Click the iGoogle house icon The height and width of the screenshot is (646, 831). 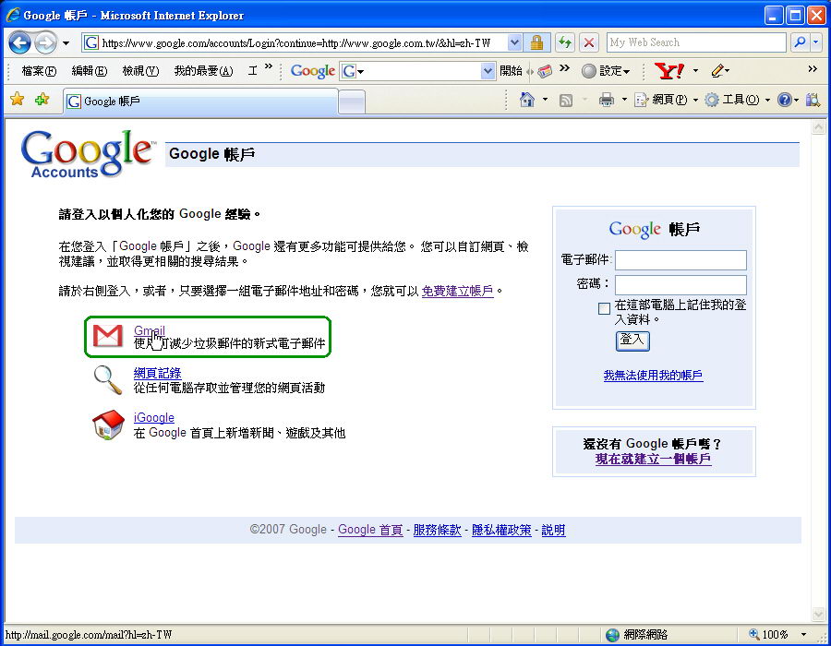click(108, 425)
